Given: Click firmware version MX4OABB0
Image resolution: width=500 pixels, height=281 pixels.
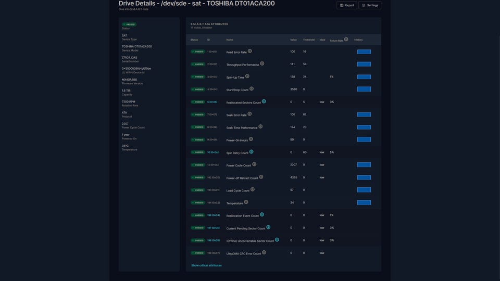Looking at the screenshot, I should [129, 80].
